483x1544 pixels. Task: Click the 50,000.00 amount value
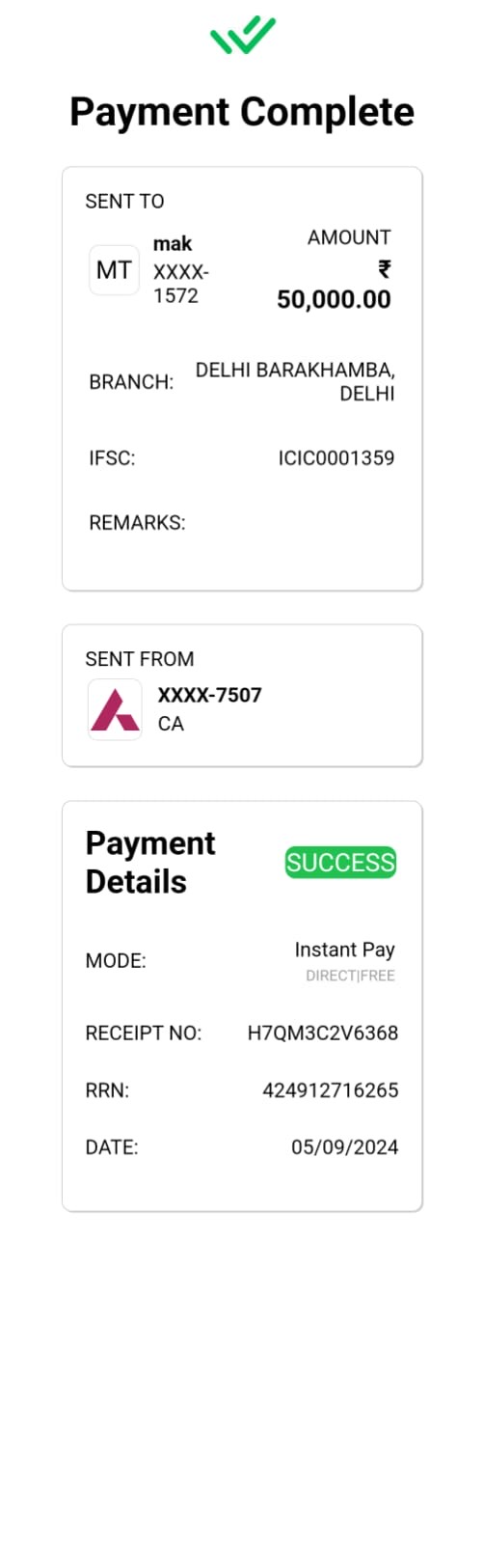tap(334, 300)
